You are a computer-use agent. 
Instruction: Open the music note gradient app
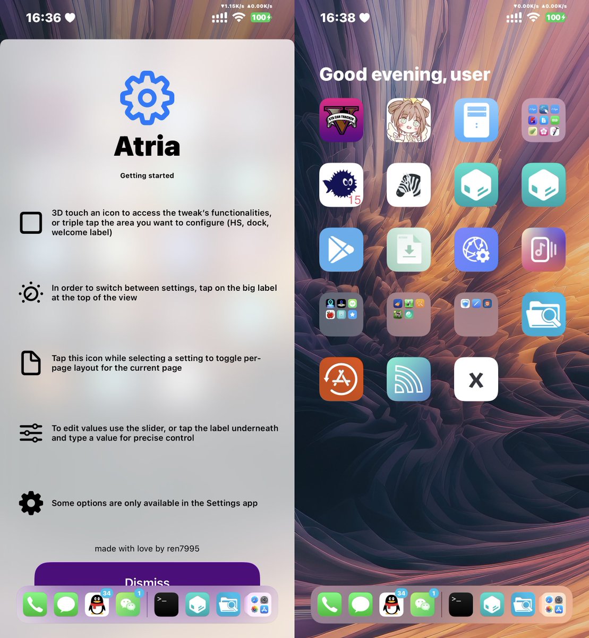point(543,250)
